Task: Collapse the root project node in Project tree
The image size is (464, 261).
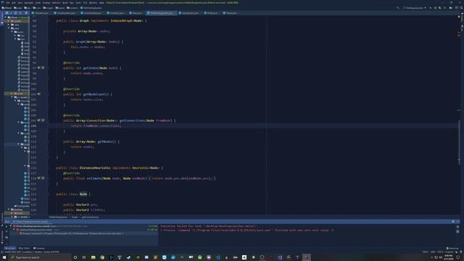Action: (6, 17)
